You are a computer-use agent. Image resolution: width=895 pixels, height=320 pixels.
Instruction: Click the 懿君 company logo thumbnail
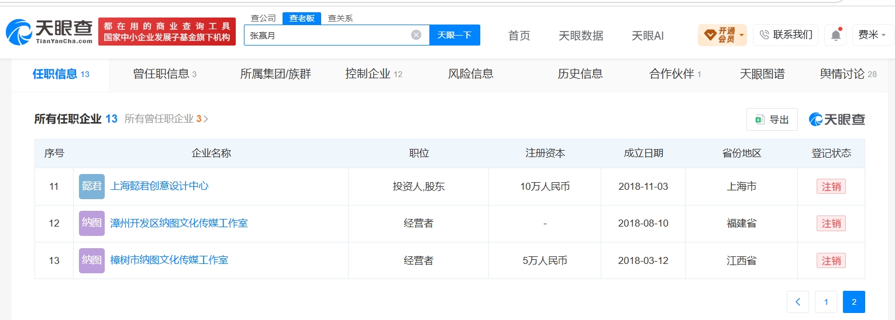click(x=92, y=187)
